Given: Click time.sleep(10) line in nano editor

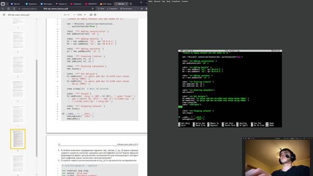Looking at the screenshot, I should [x=190, y=103].
